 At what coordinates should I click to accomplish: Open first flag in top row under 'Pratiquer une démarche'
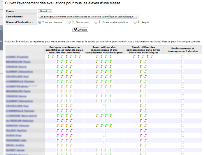(x=49, y=57)
